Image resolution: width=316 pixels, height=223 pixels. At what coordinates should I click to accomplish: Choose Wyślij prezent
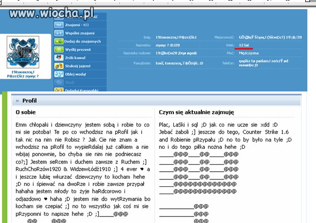coord(78,50)
